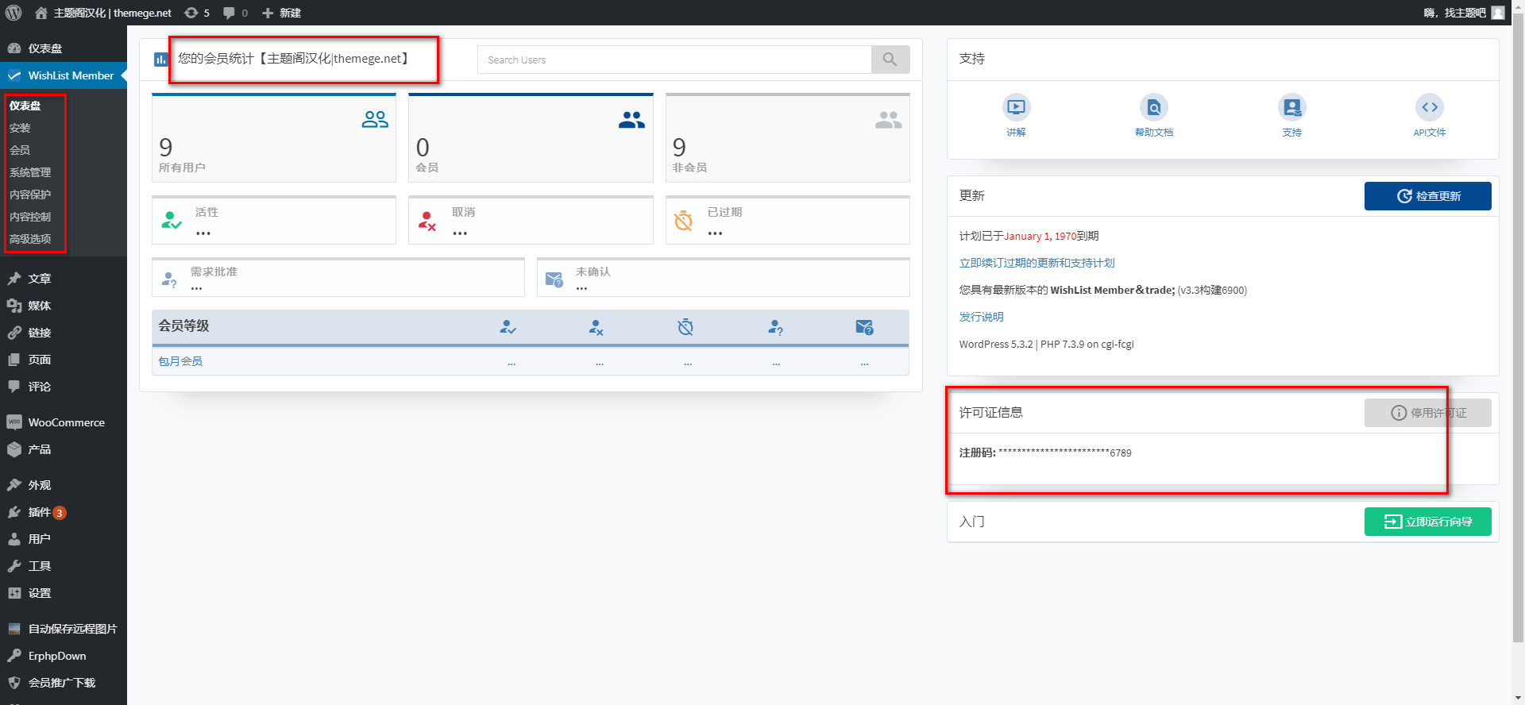Click the 停用许可证 button
This screenshot has width=1525, height=705.
click(x=1428, y=413)
